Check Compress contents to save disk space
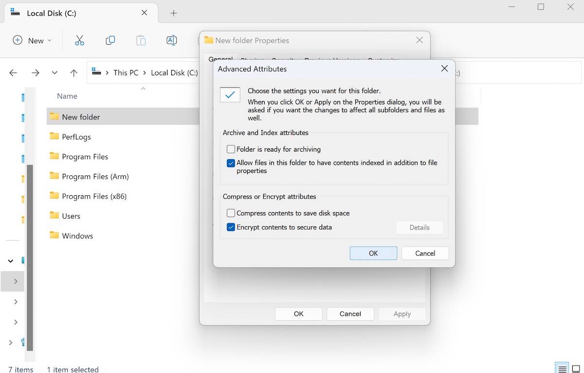Image resolution: width=584 pixels, height=373 pixels. coord(231,213)
